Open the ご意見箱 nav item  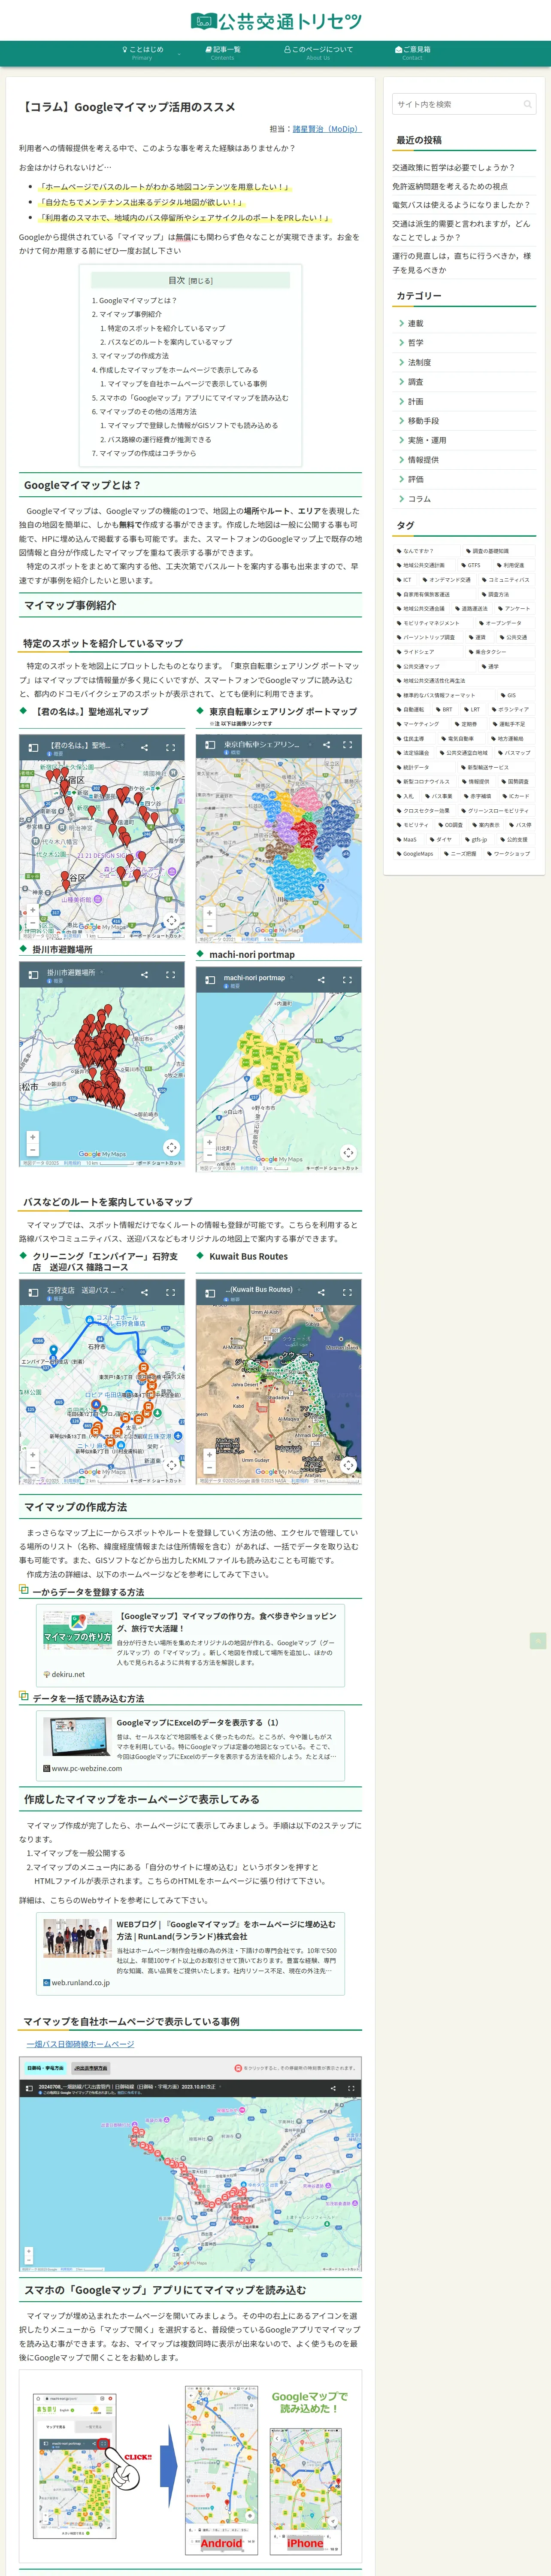point(412,53)
